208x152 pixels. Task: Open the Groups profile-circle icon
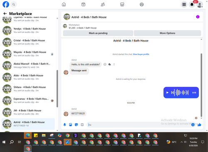click(141, 5)
